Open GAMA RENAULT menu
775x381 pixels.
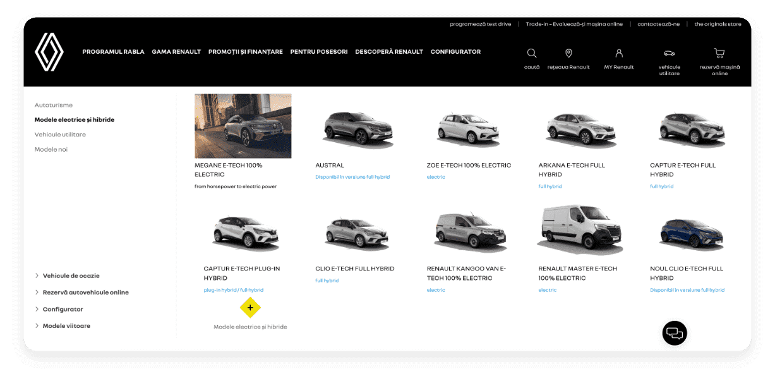(x=176, y=52)
